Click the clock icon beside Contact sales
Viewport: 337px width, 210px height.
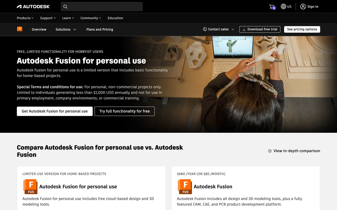point(205,29)
